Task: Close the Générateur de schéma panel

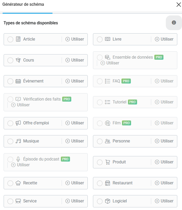Action: (179, 4)
